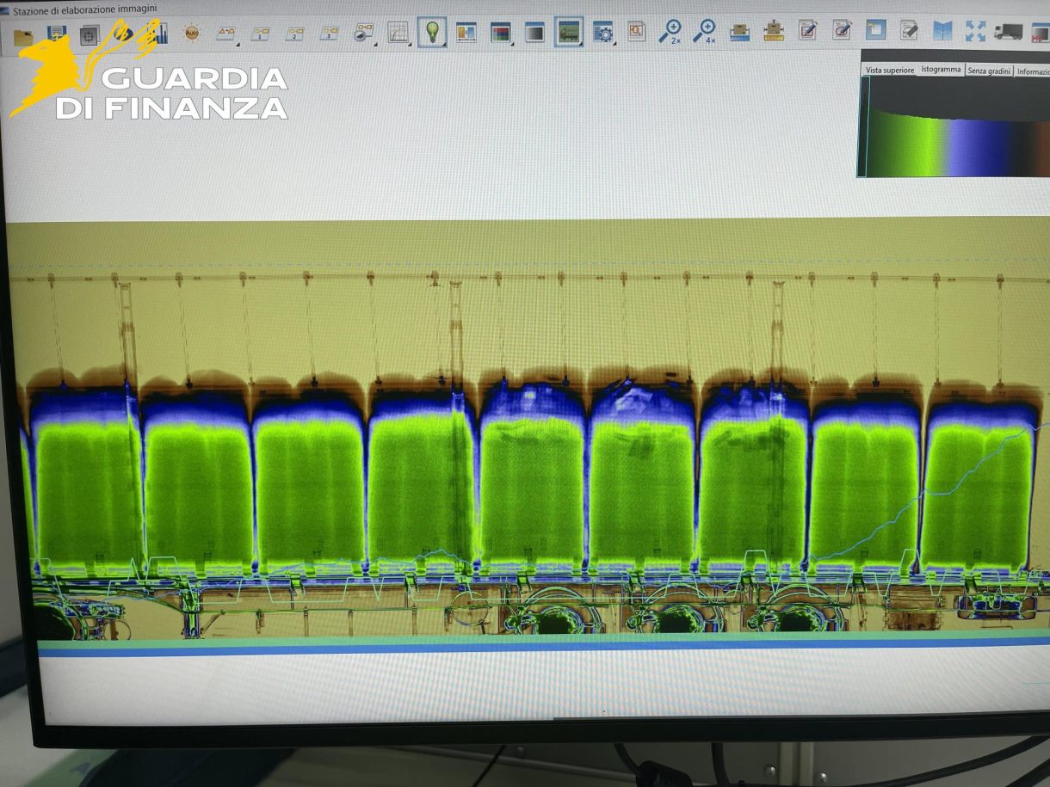Viewport: 1050px width, 787px height.
Task: Zoom in using the 2x magnifier
Action: pos(669,32)
